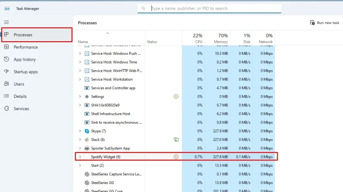Focus the process search box
Image resolution: width=343 pixels, height=192 pixels.
coord(209,8)
